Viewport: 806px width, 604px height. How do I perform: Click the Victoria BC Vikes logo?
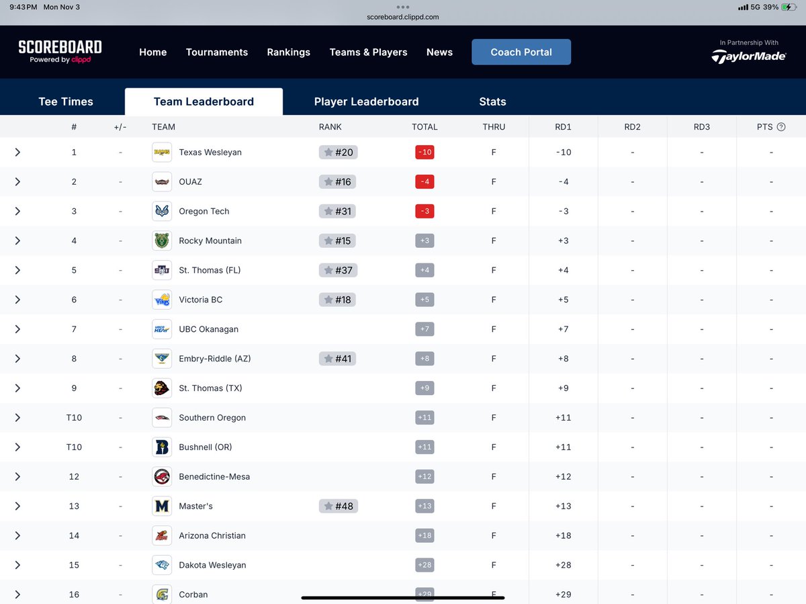[162, 300]
